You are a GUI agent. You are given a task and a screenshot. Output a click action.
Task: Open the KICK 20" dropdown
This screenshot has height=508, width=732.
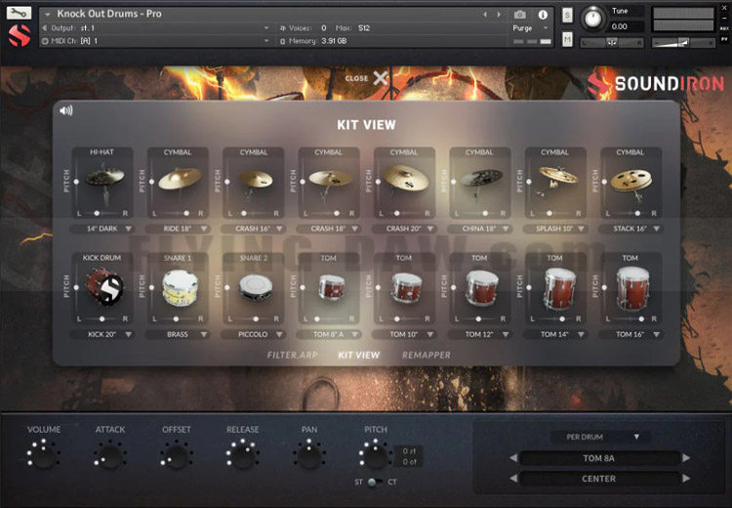coord(102,334)
